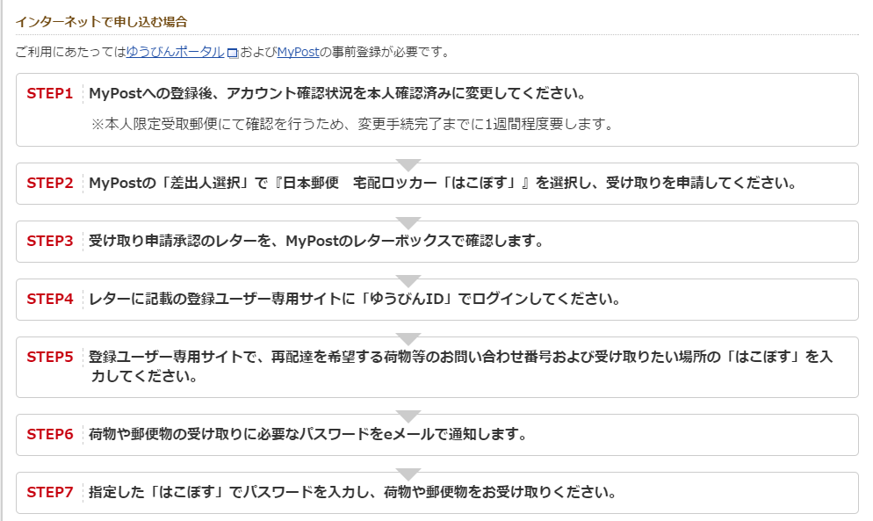Viewport: 873px width, 521px height.
Task: Click external-link icon beside ゆうびんポータル
Action: [233, 53]
